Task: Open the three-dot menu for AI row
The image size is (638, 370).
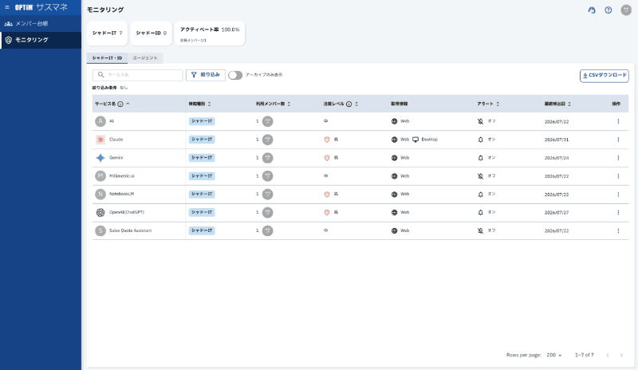Action: (618, 121)
